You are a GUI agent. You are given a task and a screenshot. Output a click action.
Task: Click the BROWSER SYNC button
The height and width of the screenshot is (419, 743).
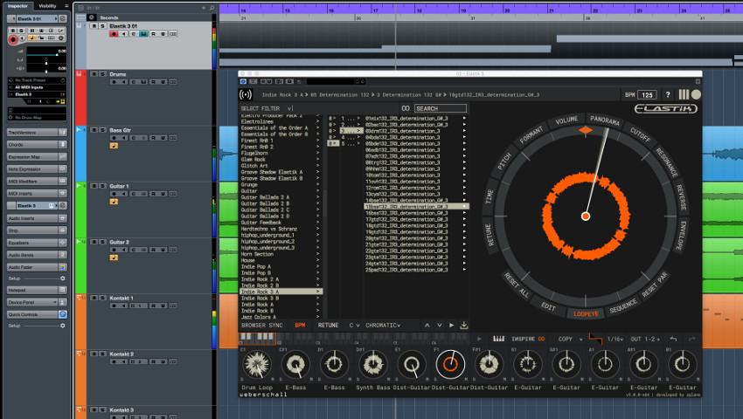tap(261, 326)
